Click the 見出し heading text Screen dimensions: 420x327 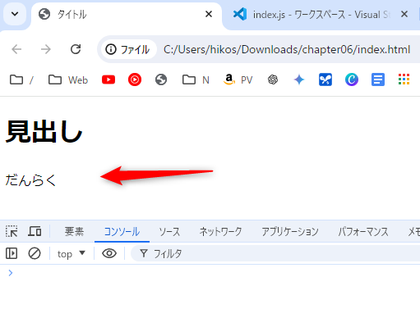coord(44,132)
